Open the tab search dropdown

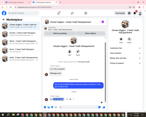point(2,2)
